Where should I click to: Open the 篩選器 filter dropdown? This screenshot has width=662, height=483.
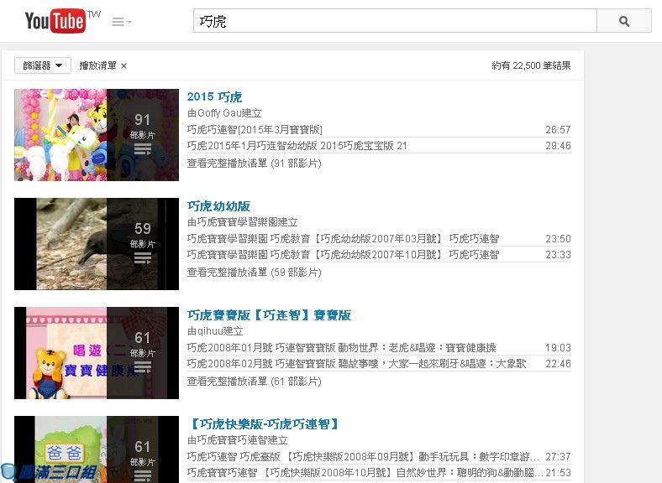click(x=43, y=65)
